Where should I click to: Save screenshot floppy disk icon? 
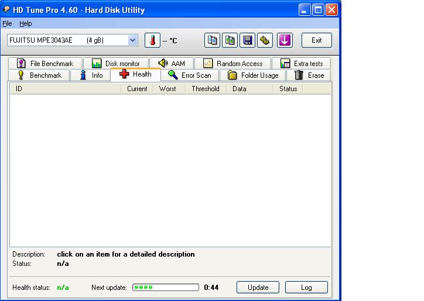tap(247, 40)
